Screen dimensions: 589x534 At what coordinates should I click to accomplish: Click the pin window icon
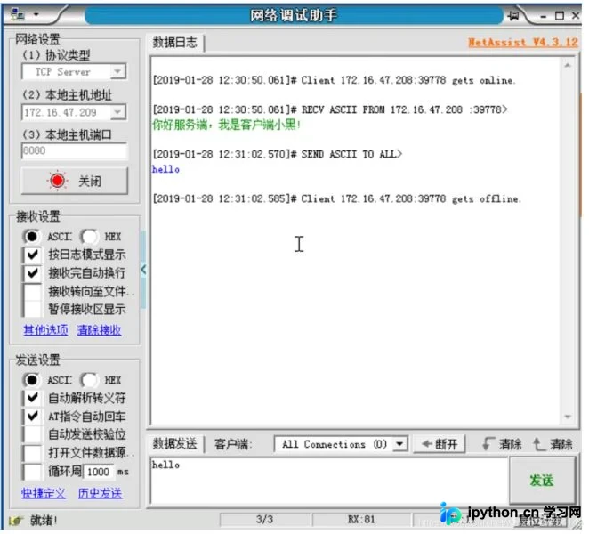pos(513,16)
